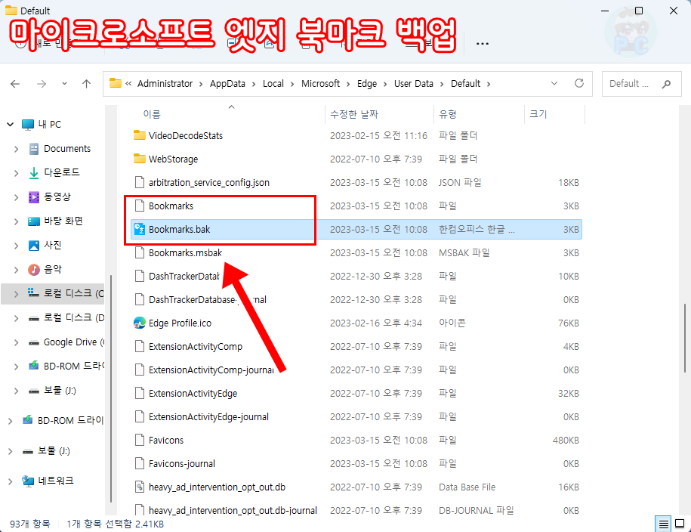The height and width of the screenshot is (532, 691).
Task: Select Edge in the address path
Action: [367, 84]
